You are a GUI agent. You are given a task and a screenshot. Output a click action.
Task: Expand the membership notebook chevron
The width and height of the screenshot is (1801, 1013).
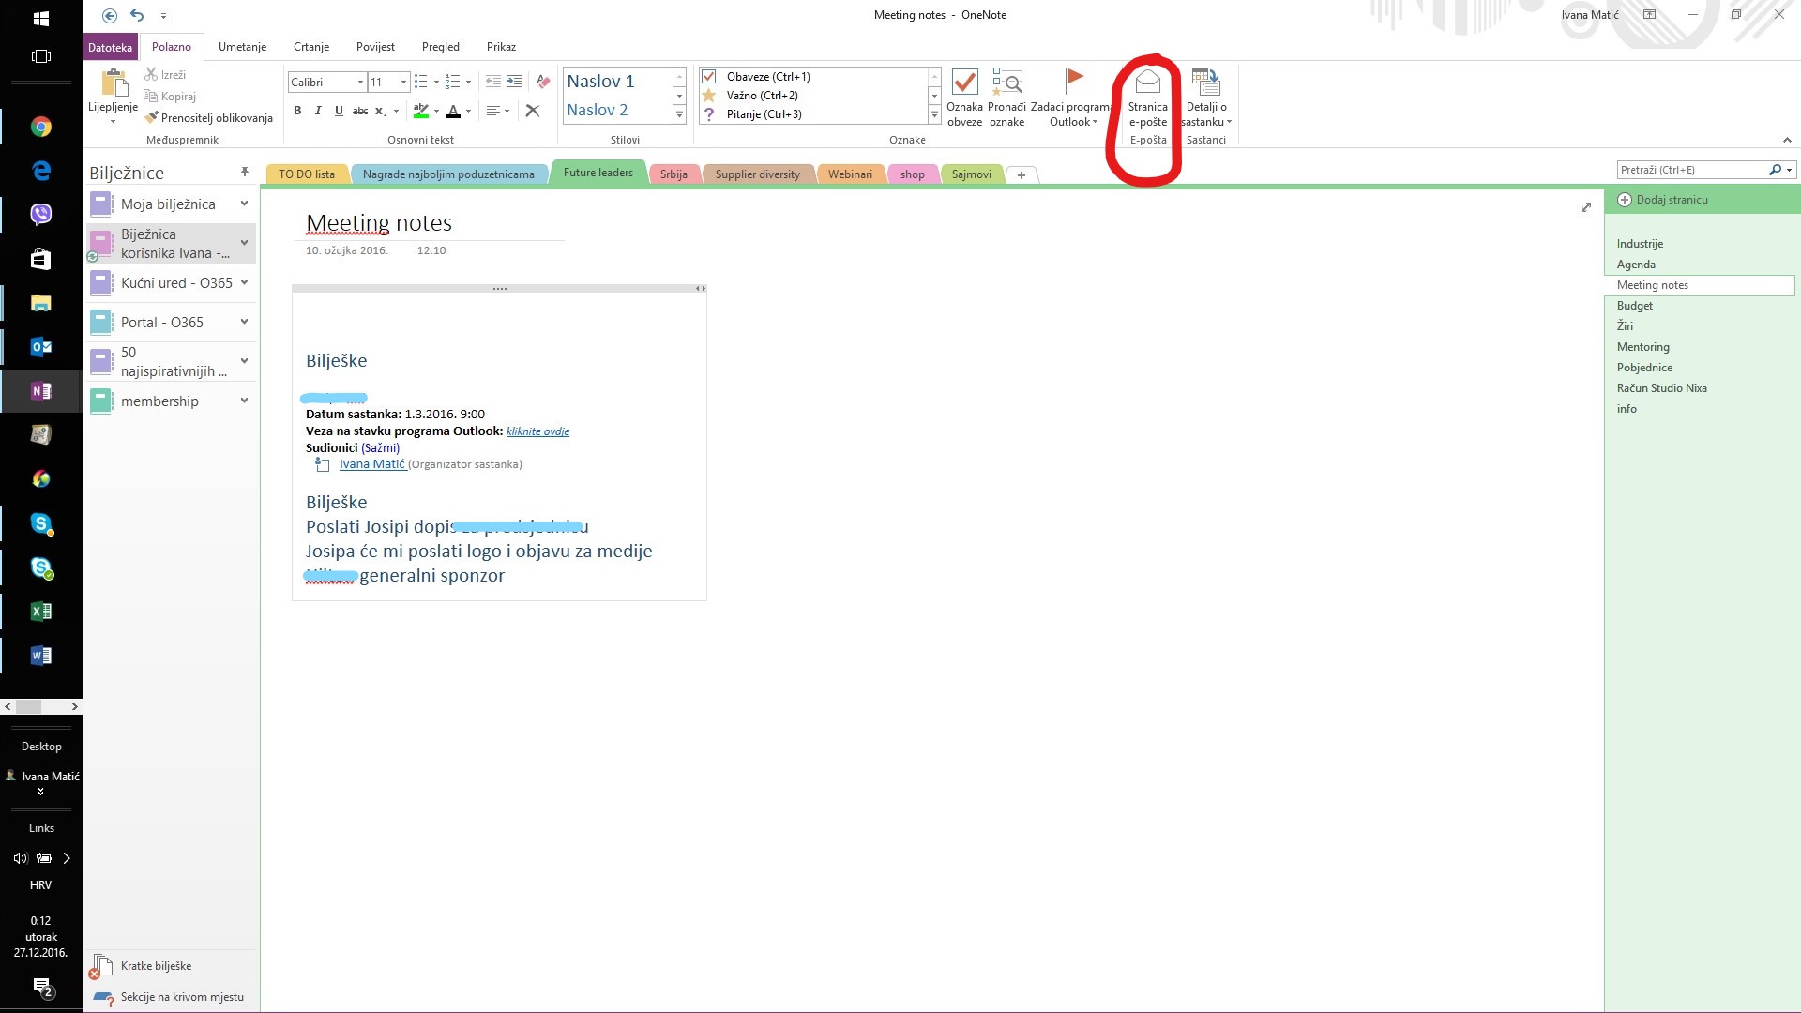244,401
